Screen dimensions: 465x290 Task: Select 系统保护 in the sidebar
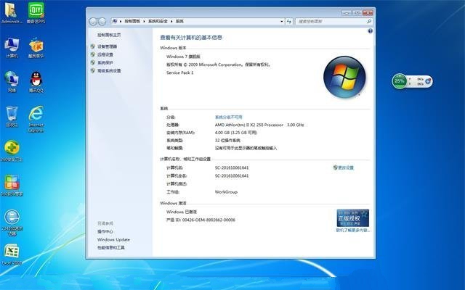(105, 62)
